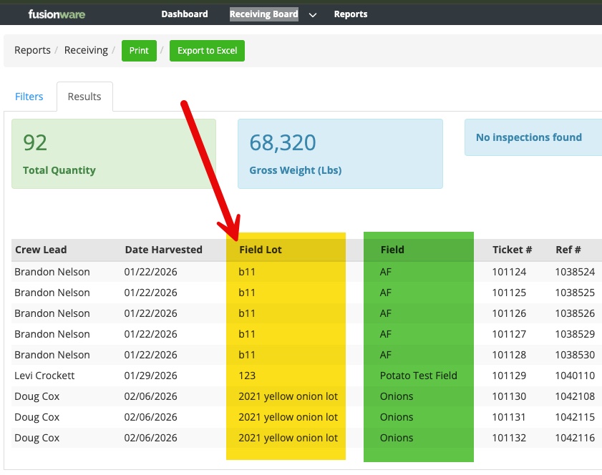Click the Ticket # column header

(x=512, y=250)
